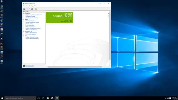Select Adjust video color settings

tap(32, 37)
